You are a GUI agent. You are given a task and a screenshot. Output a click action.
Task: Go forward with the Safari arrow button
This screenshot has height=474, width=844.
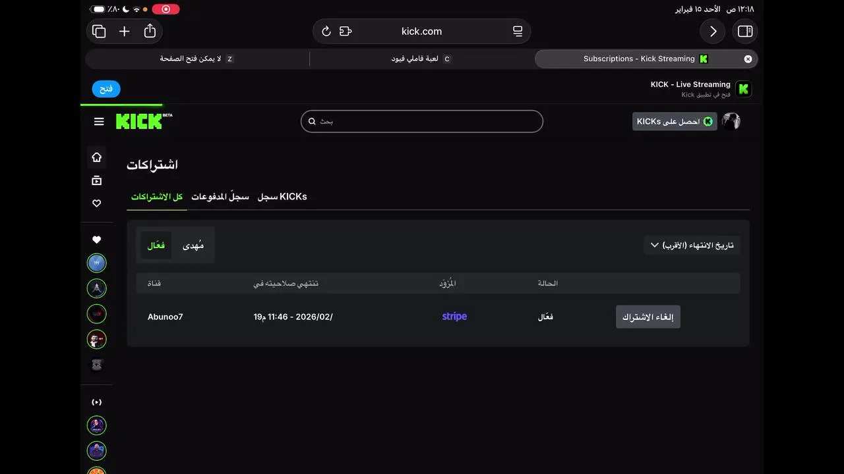(x=713, y=32)
